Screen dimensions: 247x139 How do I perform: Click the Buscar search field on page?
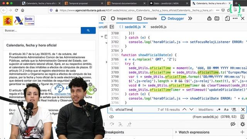pos(42,31)
